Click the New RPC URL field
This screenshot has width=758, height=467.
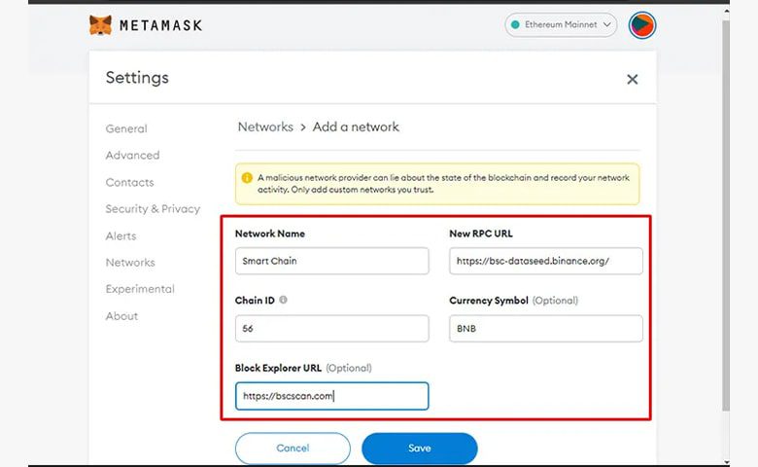pyautogui.click(x=546, y=261)
